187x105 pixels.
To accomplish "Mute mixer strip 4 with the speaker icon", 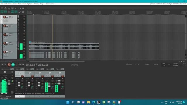I will (x=53, y=79).
